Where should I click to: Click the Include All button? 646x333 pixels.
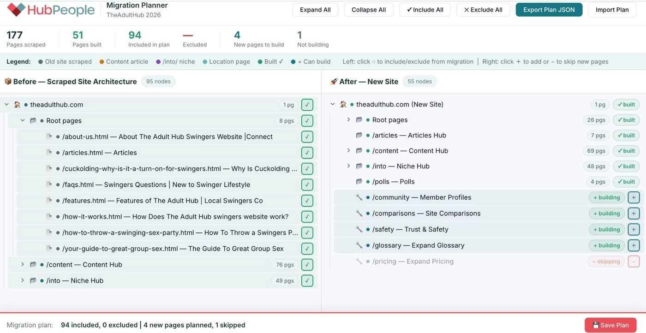[x=425, y=10]
